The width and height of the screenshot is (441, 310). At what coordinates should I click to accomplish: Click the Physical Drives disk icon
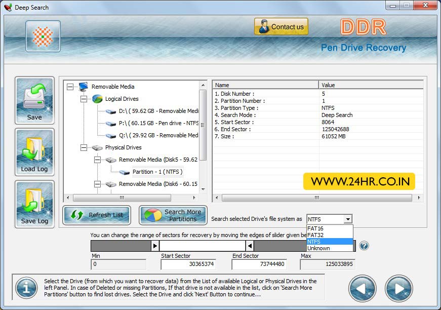pos(97,147)
